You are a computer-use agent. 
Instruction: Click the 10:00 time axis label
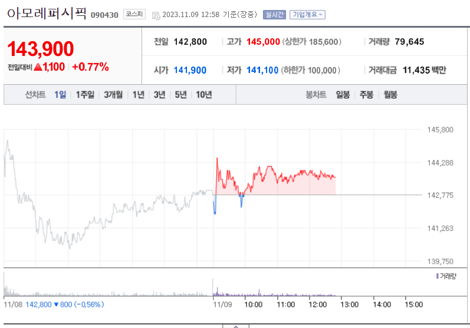click(x=254, y=304)
